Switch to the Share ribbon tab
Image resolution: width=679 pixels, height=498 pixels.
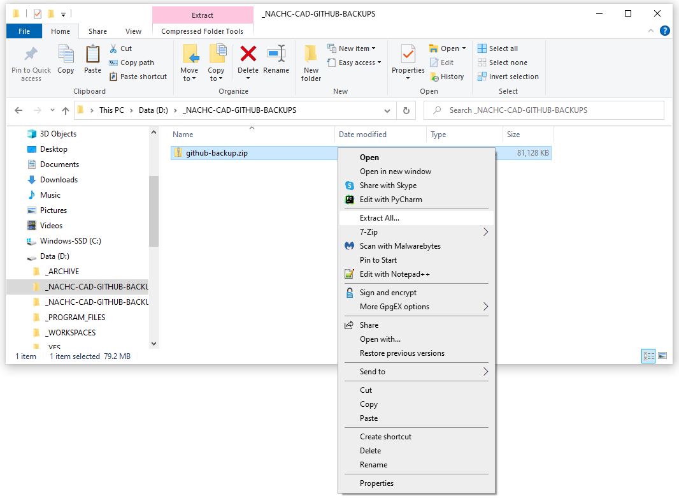(x=98, y=31)
